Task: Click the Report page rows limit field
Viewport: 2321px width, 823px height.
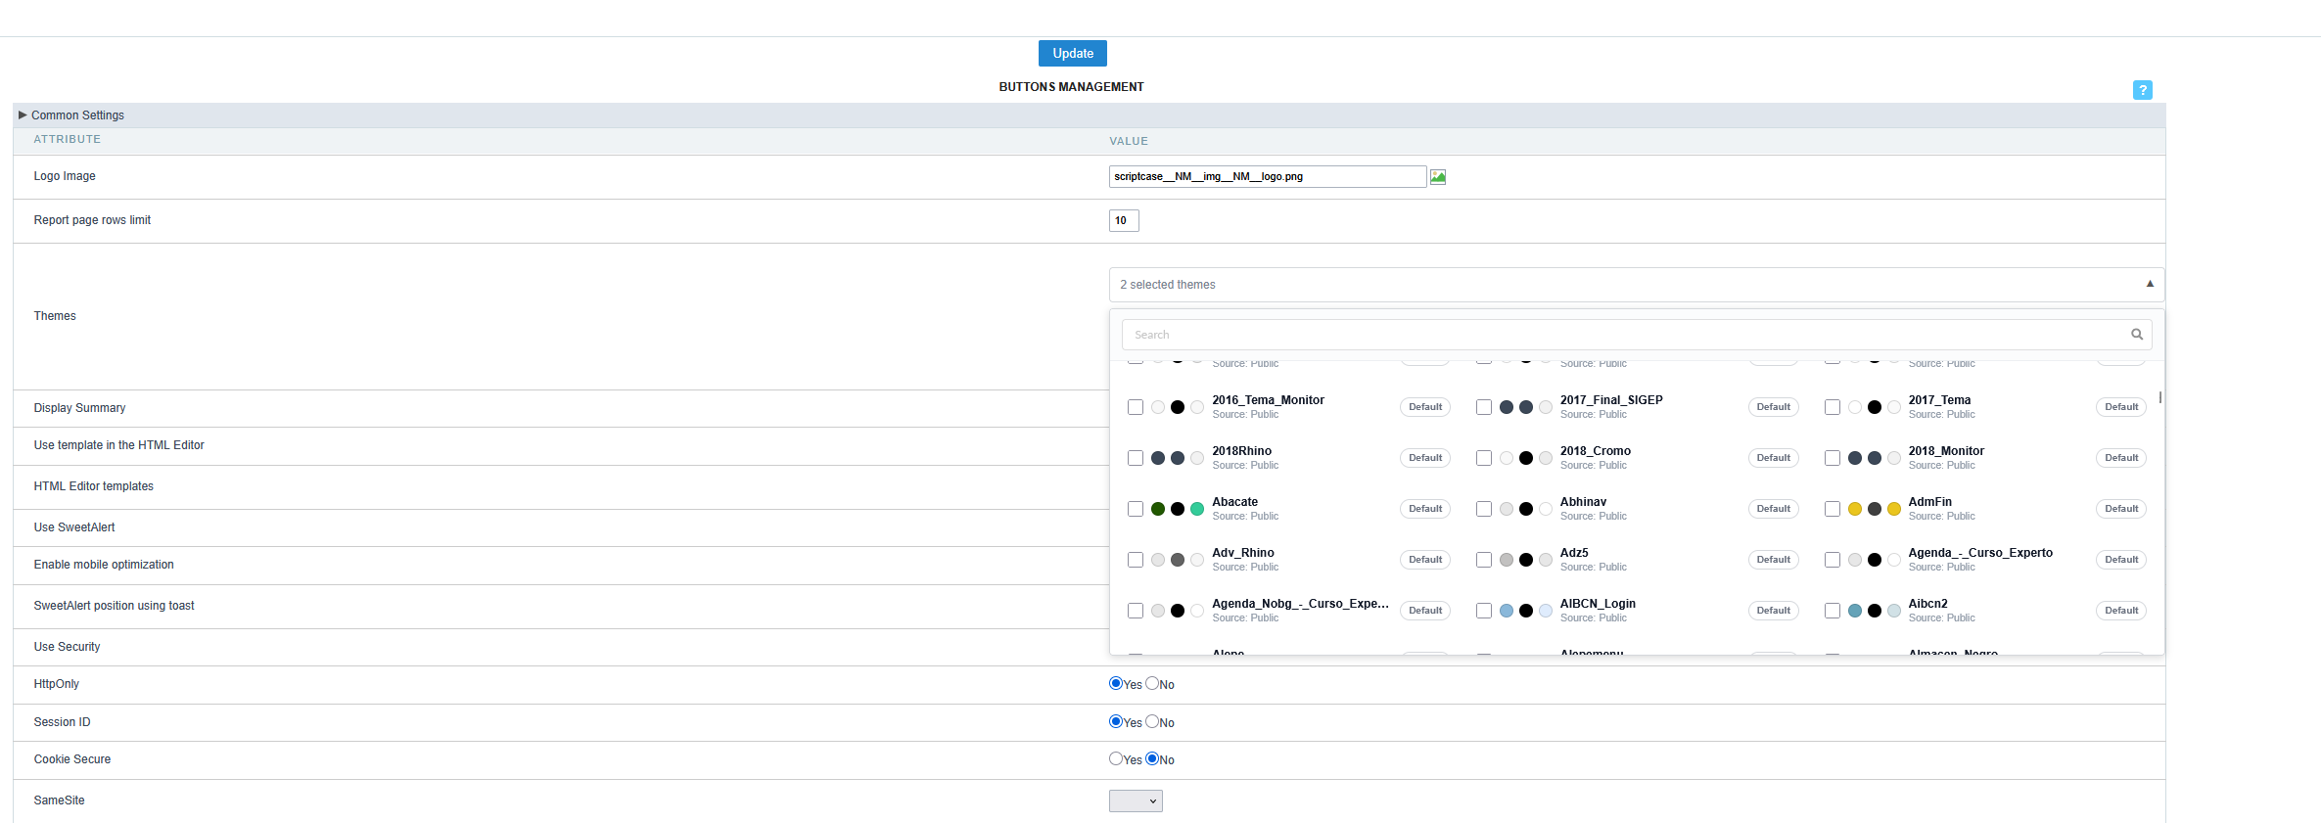Action: pos(1124,221)
